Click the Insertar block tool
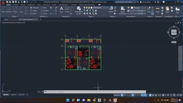Viewport: 183px width, 103px height. coord(111,9)
